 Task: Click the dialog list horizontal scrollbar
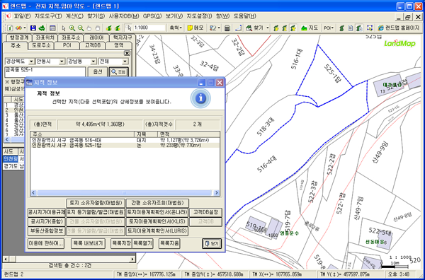pyautogui.click(x=125, y=193)
